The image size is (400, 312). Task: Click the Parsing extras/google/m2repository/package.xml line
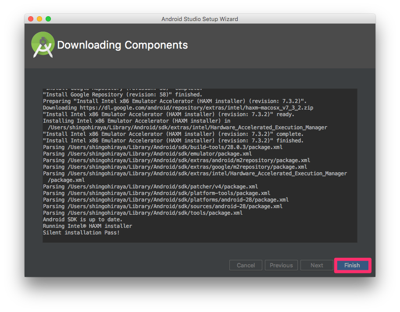pos(175,167)
